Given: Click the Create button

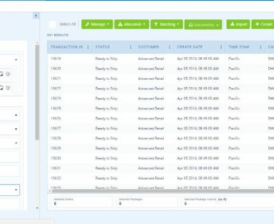Looking at the screenshot, I should coord(264,24).
